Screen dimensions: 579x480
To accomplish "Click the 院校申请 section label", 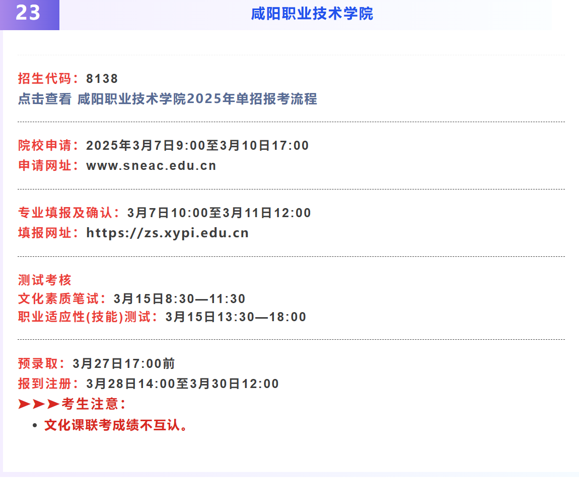I will 48,145.
